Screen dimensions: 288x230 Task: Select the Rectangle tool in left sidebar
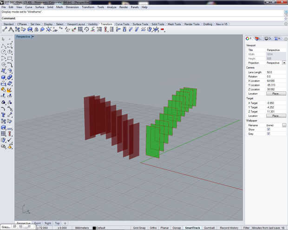click(x=10, y=58)
